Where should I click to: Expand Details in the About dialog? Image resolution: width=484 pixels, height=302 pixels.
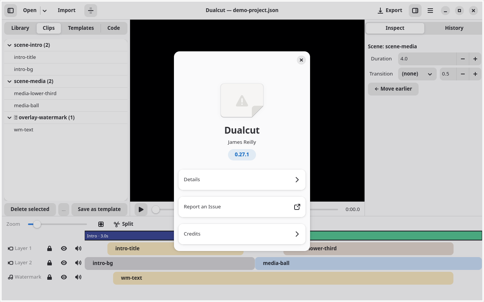(x=242, y=180)
